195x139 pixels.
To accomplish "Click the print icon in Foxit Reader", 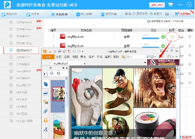I will tap(60, 51).
